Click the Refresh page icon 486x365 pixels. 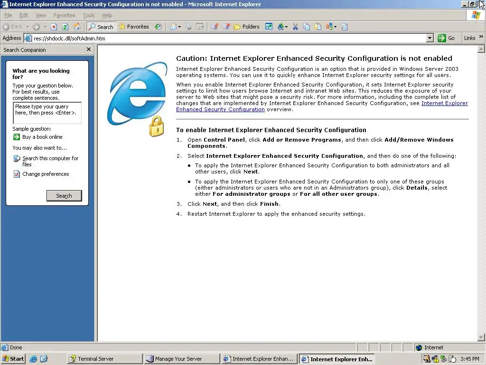click(x=65, y=27)
